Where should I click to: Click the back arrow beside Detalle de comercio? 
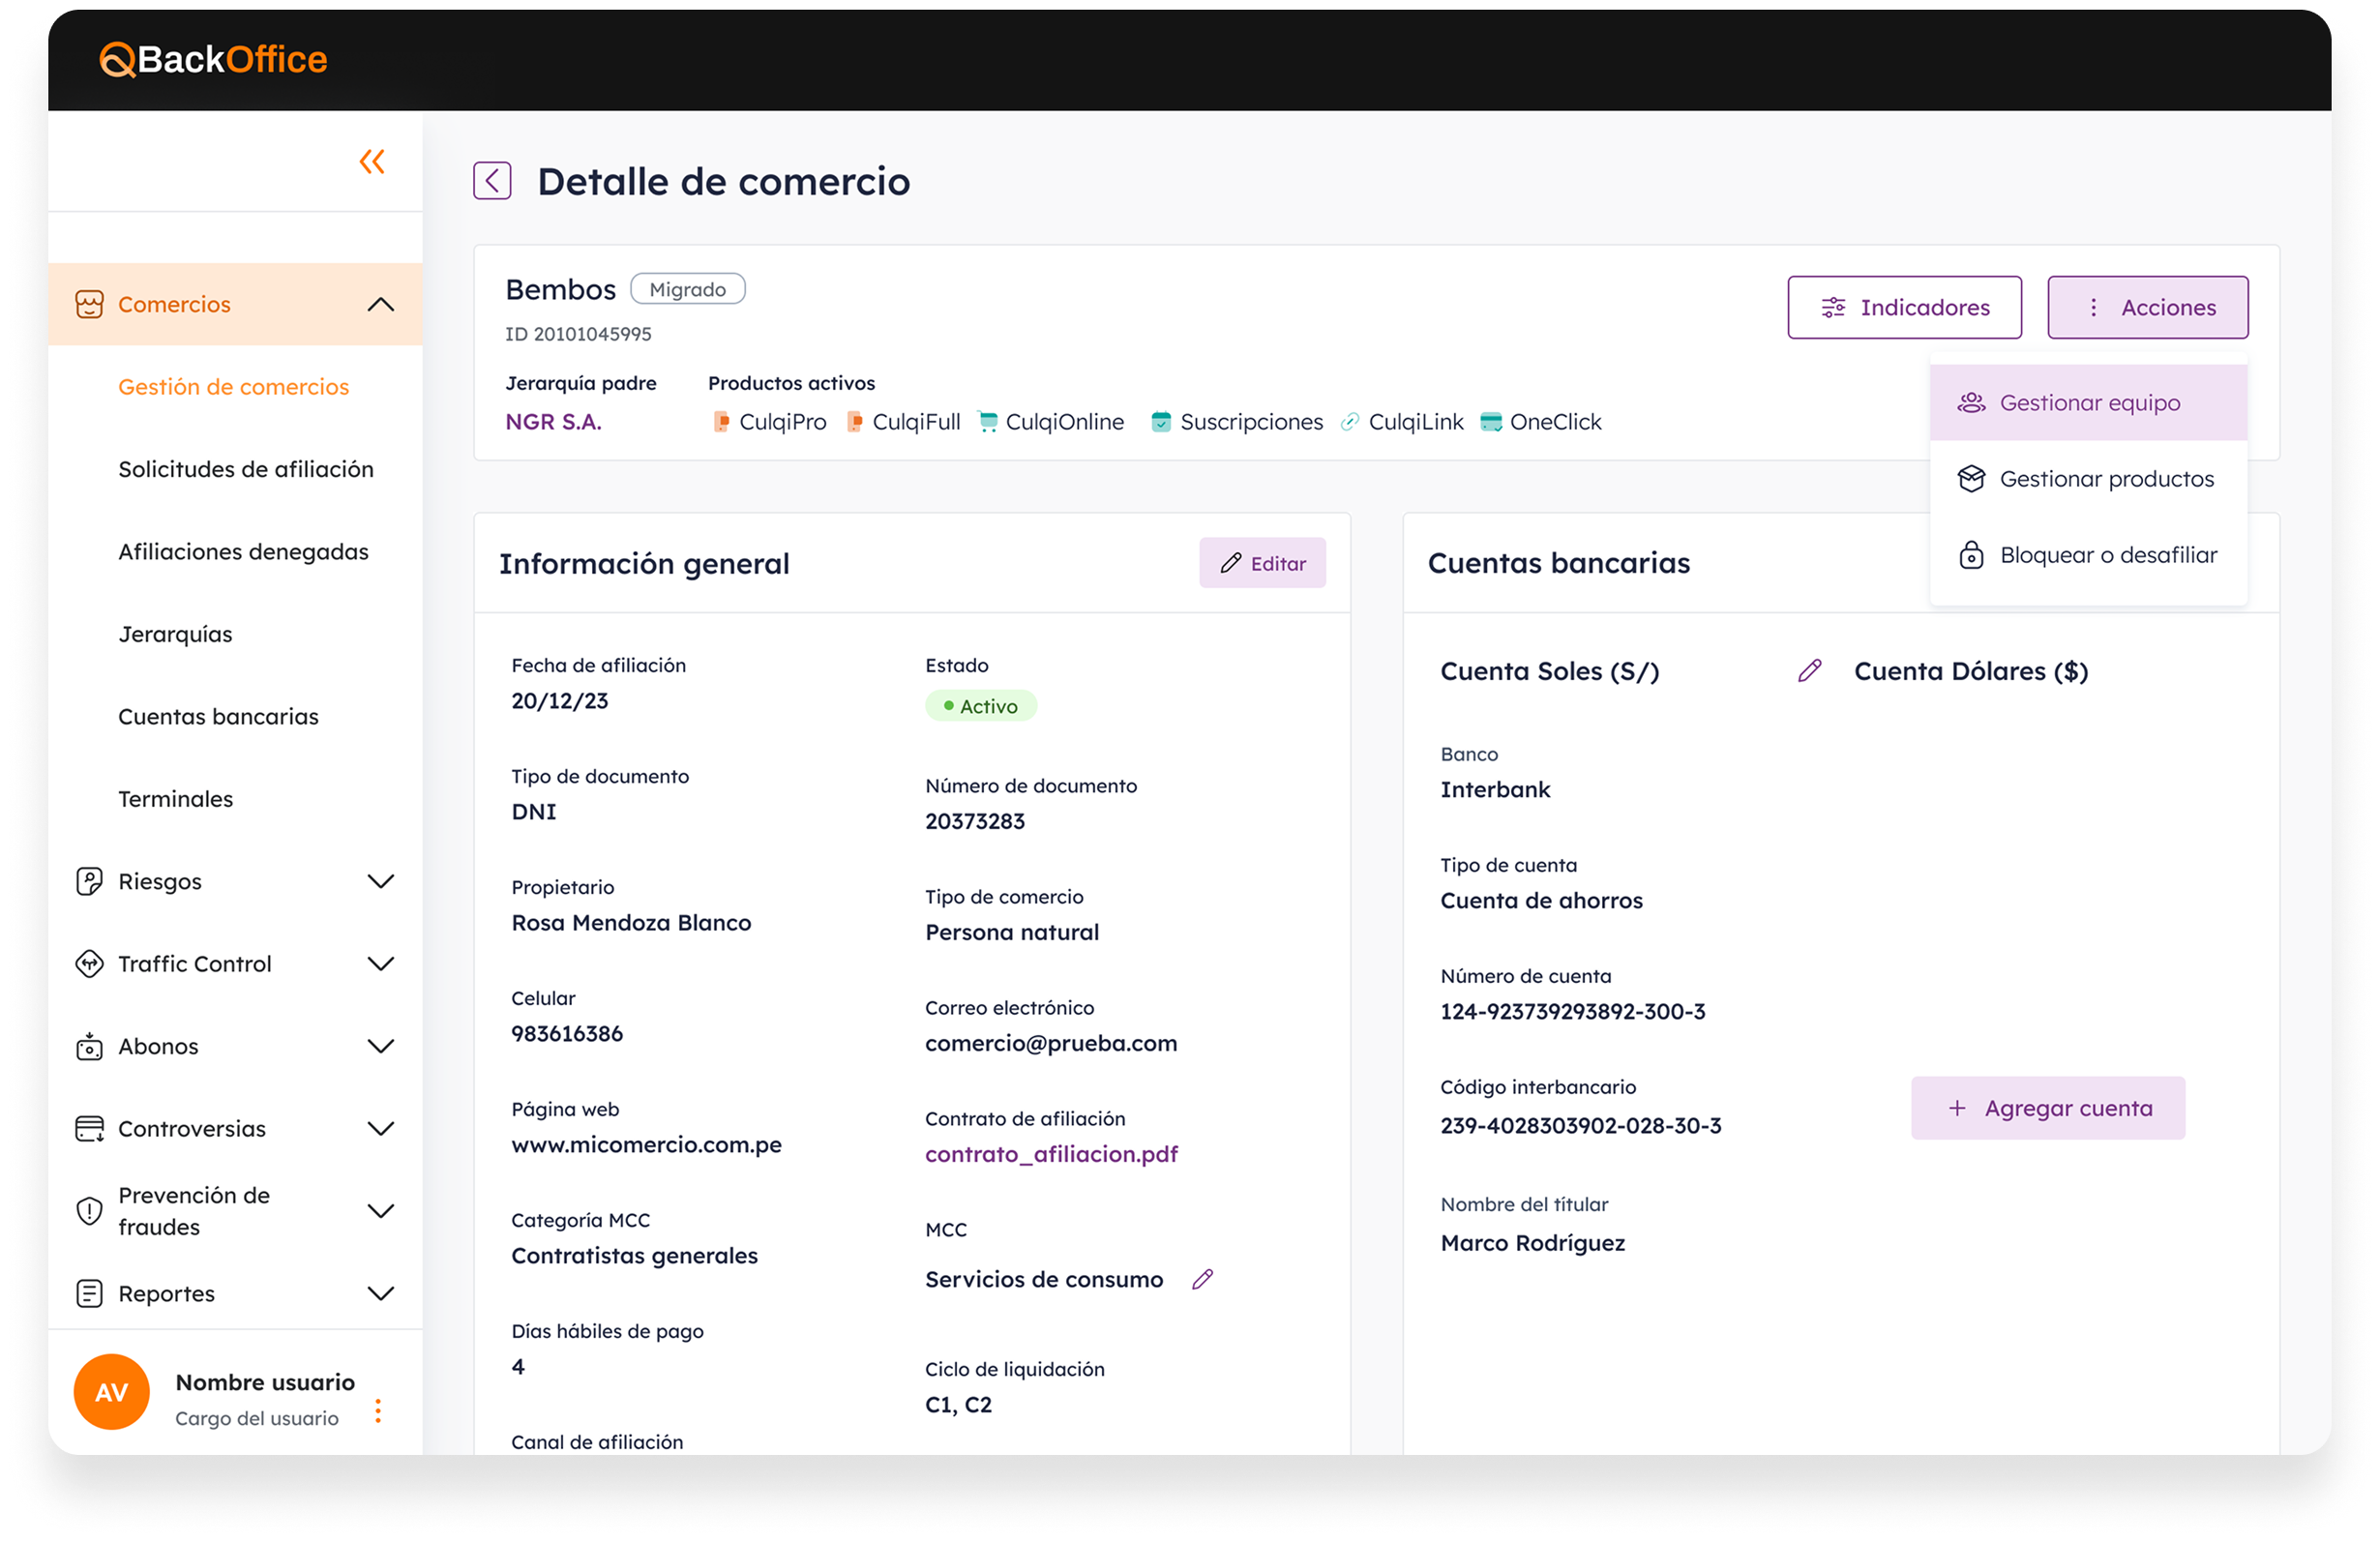pos(492,181)
